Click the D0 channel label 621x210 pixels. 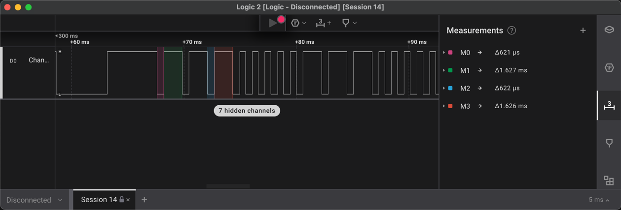13,60
